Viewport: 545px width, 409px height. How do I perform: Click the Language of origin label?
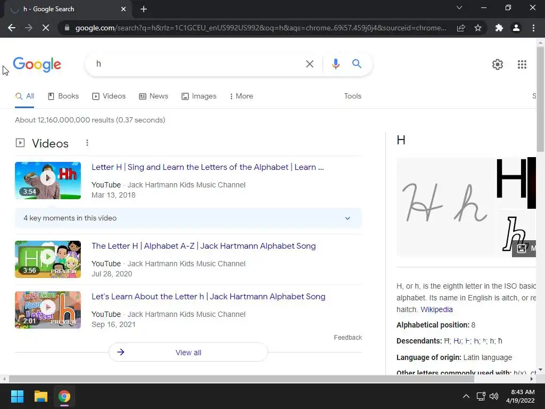pos(429,357)
